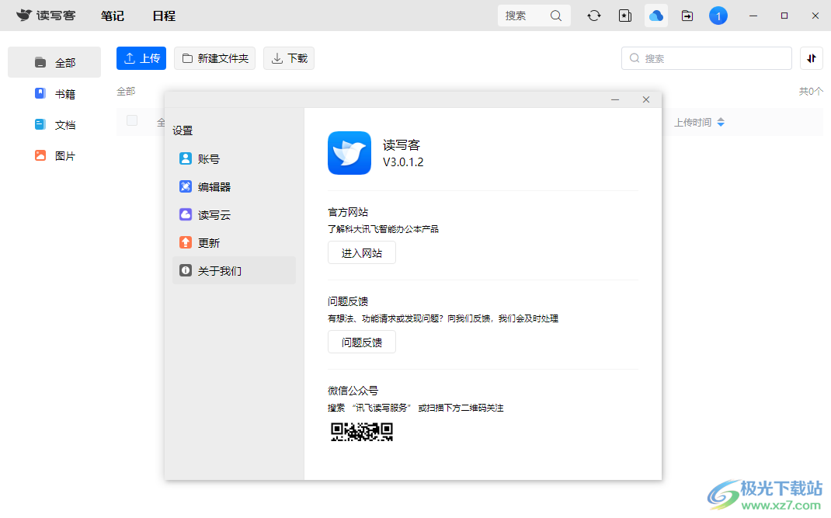Viewport: 831px width, 518px height.
Task: Toggle the sort order button beside search box
Action: click(812, 58)
